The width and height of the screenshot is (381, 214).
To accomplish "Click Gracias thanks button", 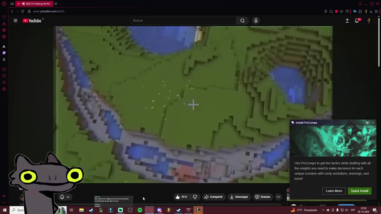I will (263, 197).
